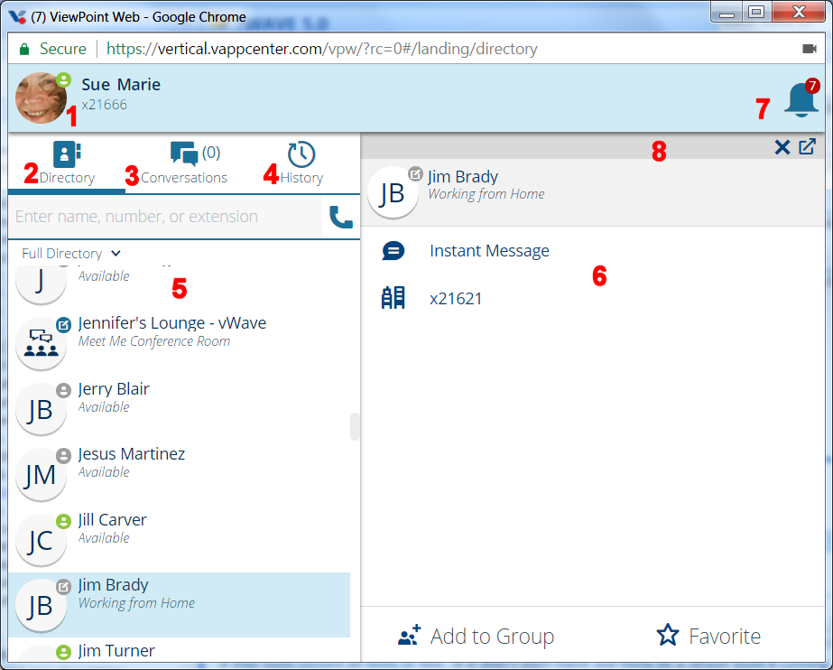Image resolution: width=833 pixels, height=670 pixels.
Task: Click the Add to Group people icon
Action: pyautogui.click(x=409, y=635)
